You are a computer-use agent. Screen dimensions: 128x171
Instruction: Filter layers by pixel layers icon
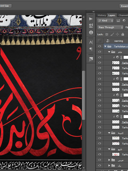(x=118, y=21)
